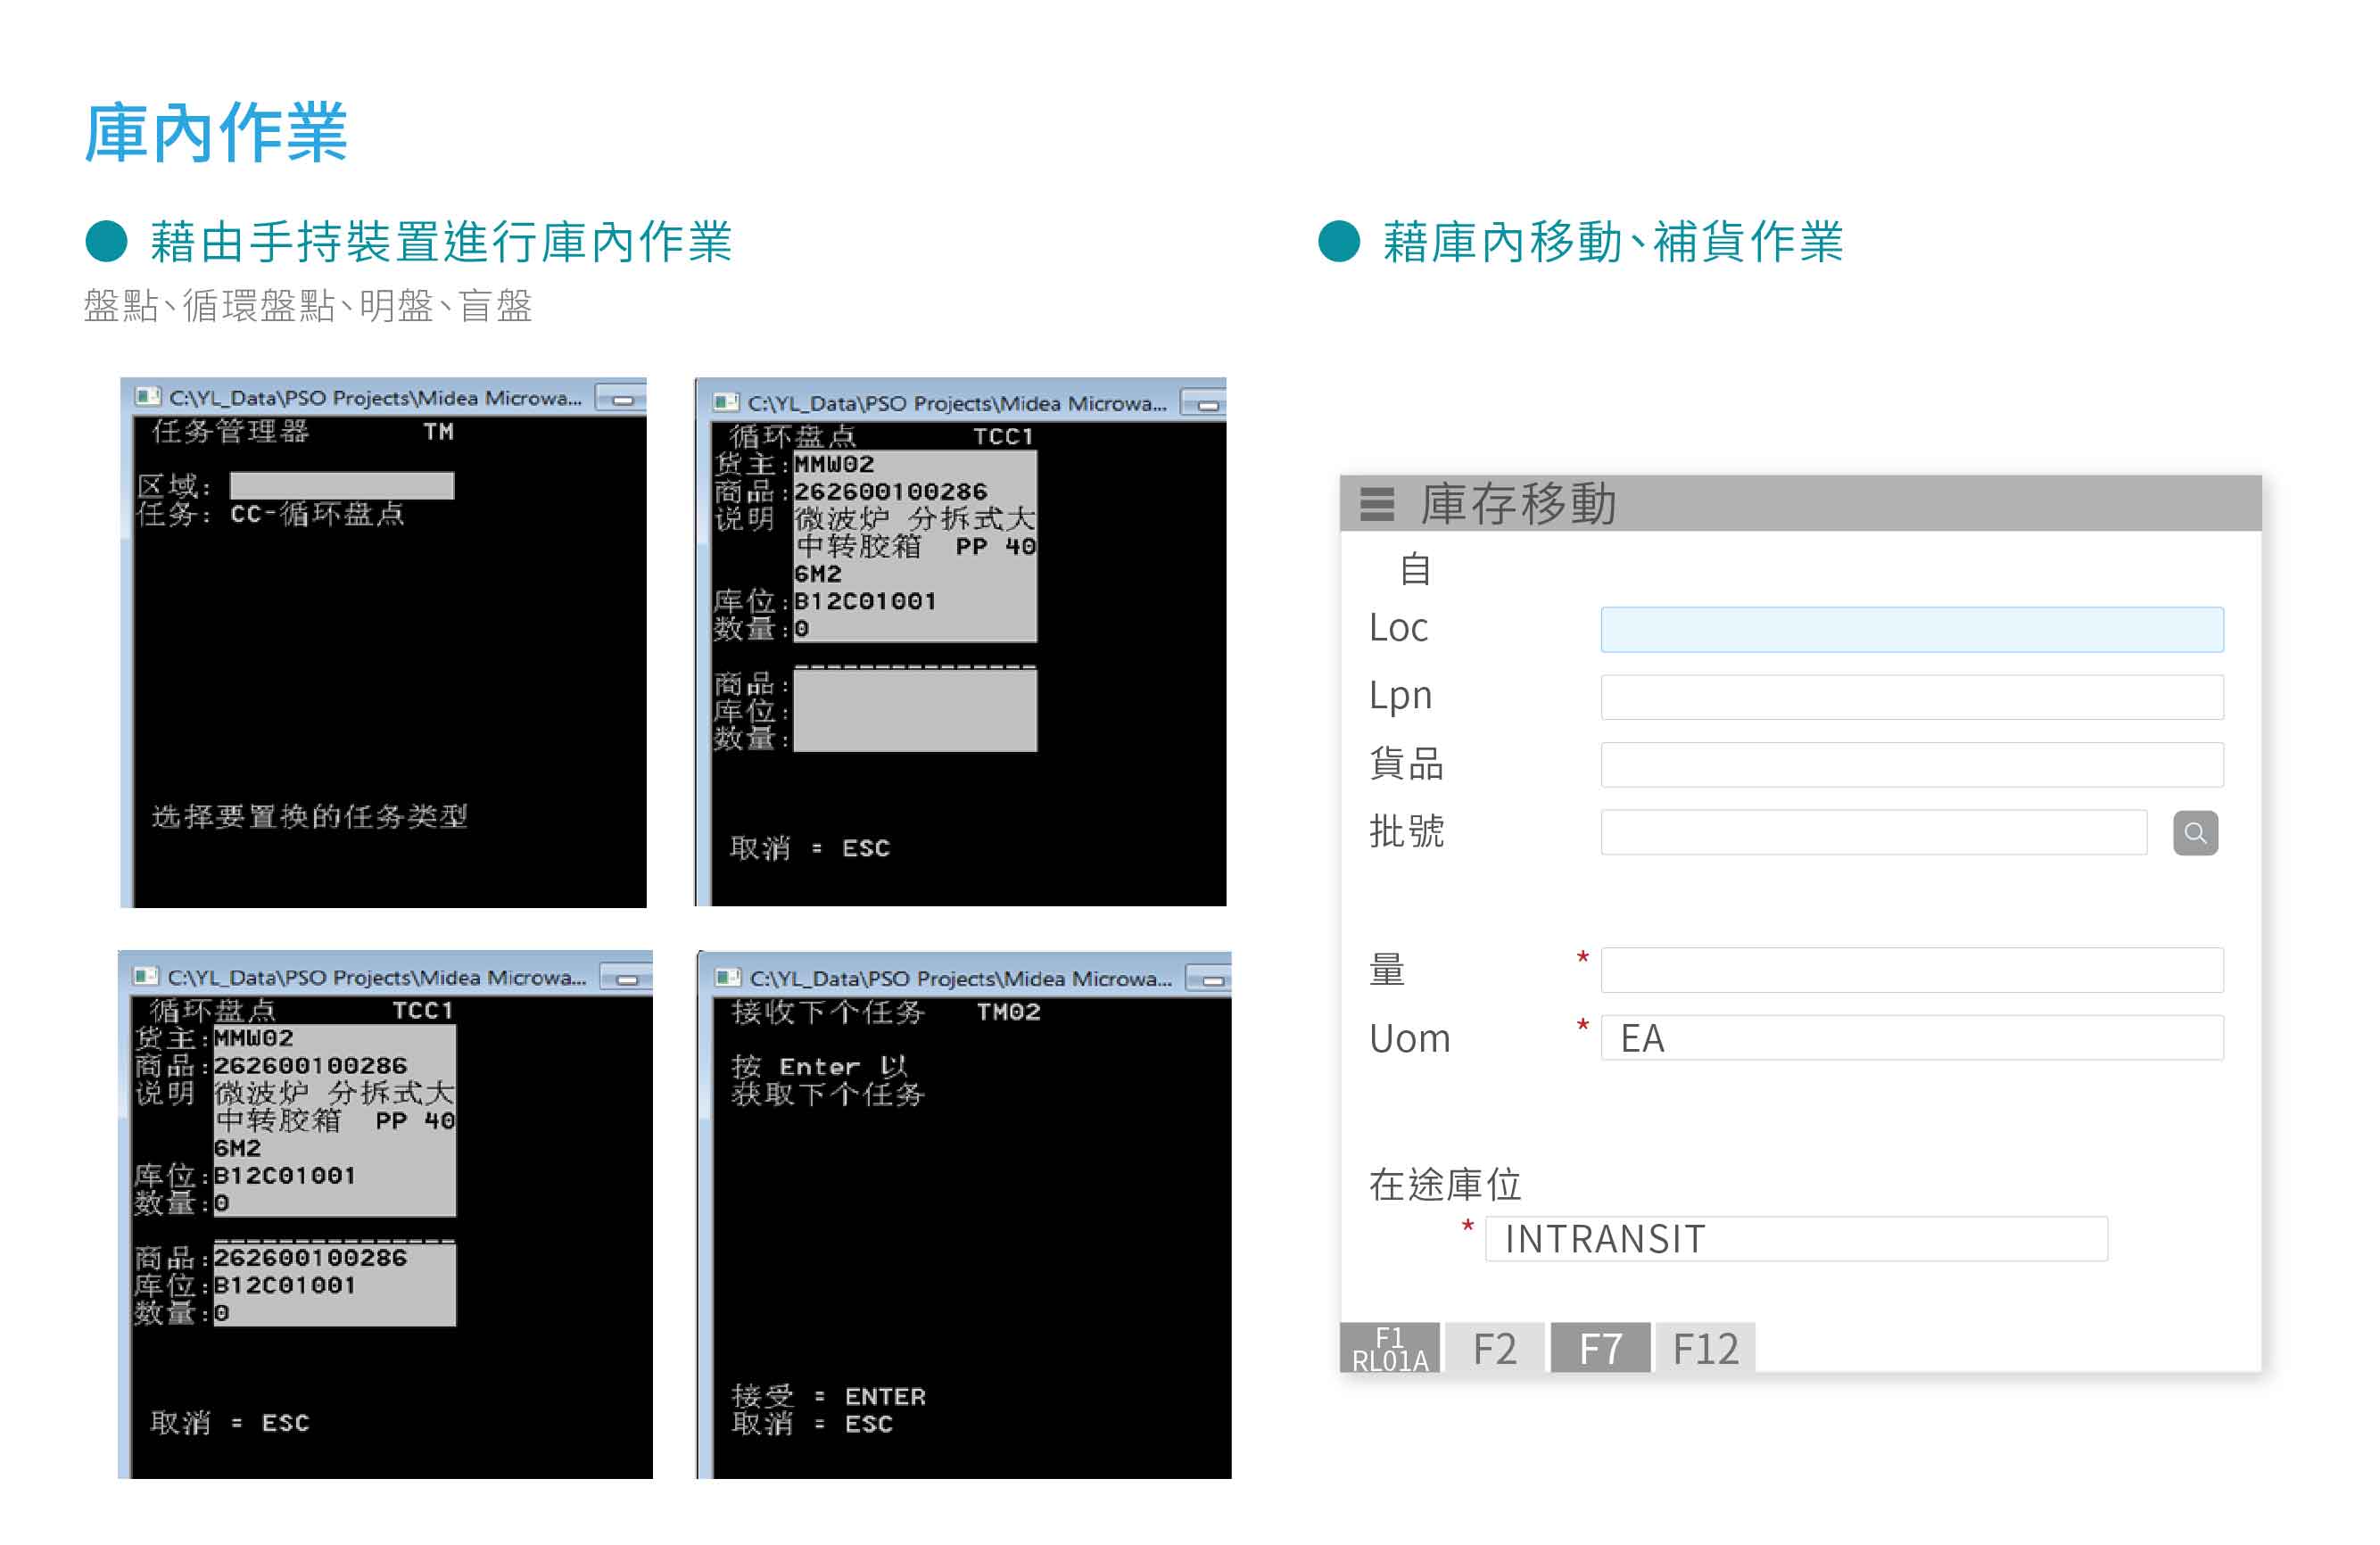Click the 批號 text field
This screenshot has height=1545, width=2380.
coord(1873,832)
